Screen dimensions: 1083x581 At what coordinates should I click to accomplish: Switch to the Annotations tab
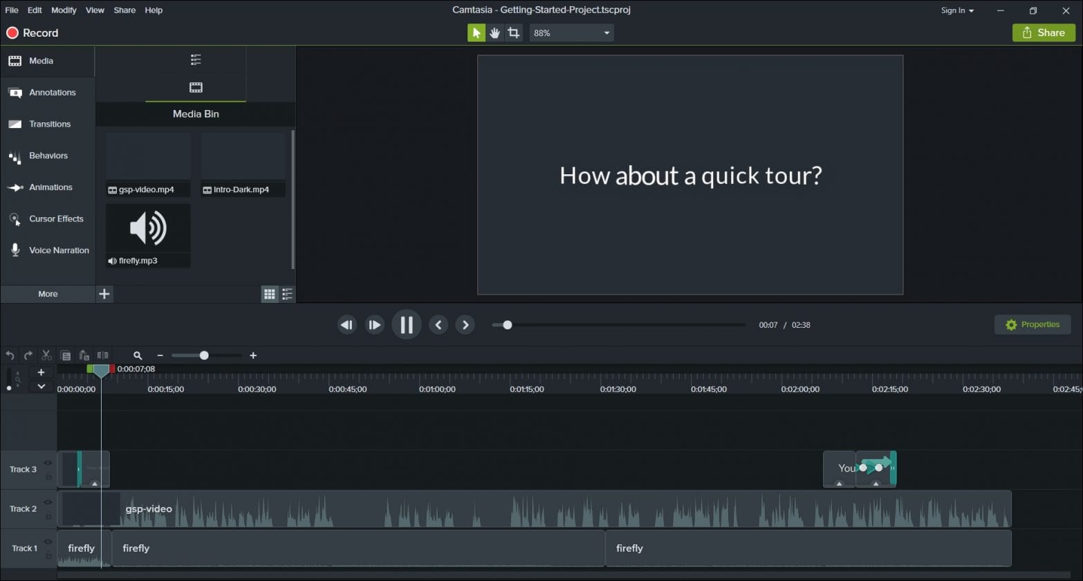pos(52,92)
